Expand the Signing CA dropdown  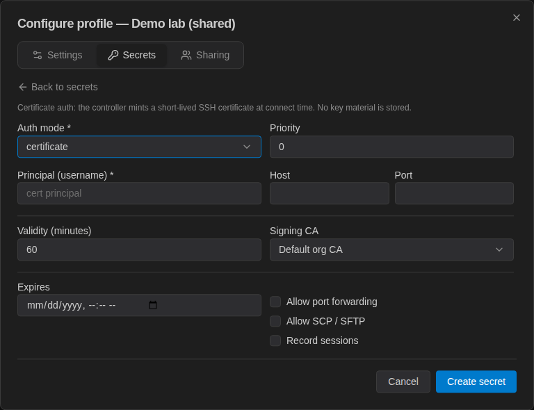pos(391,249)
